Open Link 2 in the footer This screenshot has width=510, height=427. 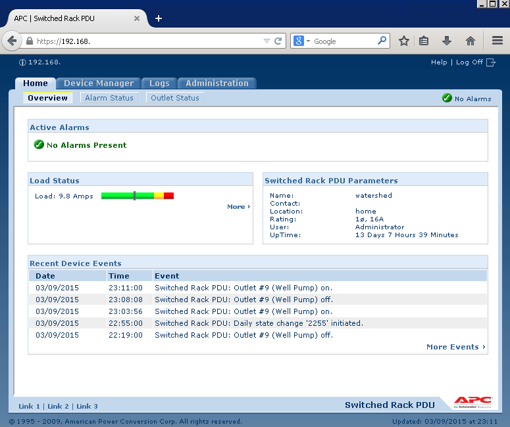pos(58,406)
